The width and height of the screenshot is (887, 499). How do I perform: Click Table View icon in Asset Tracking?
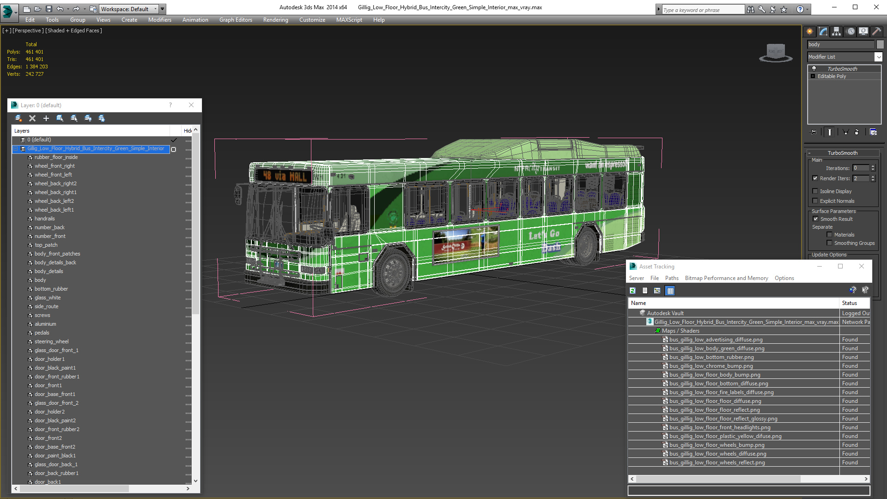coord(670,291)
